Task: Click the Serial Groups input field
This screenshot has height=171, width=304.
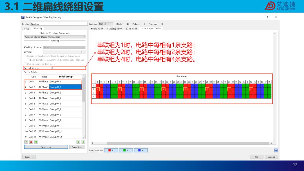Action: (x=68, y=68)
